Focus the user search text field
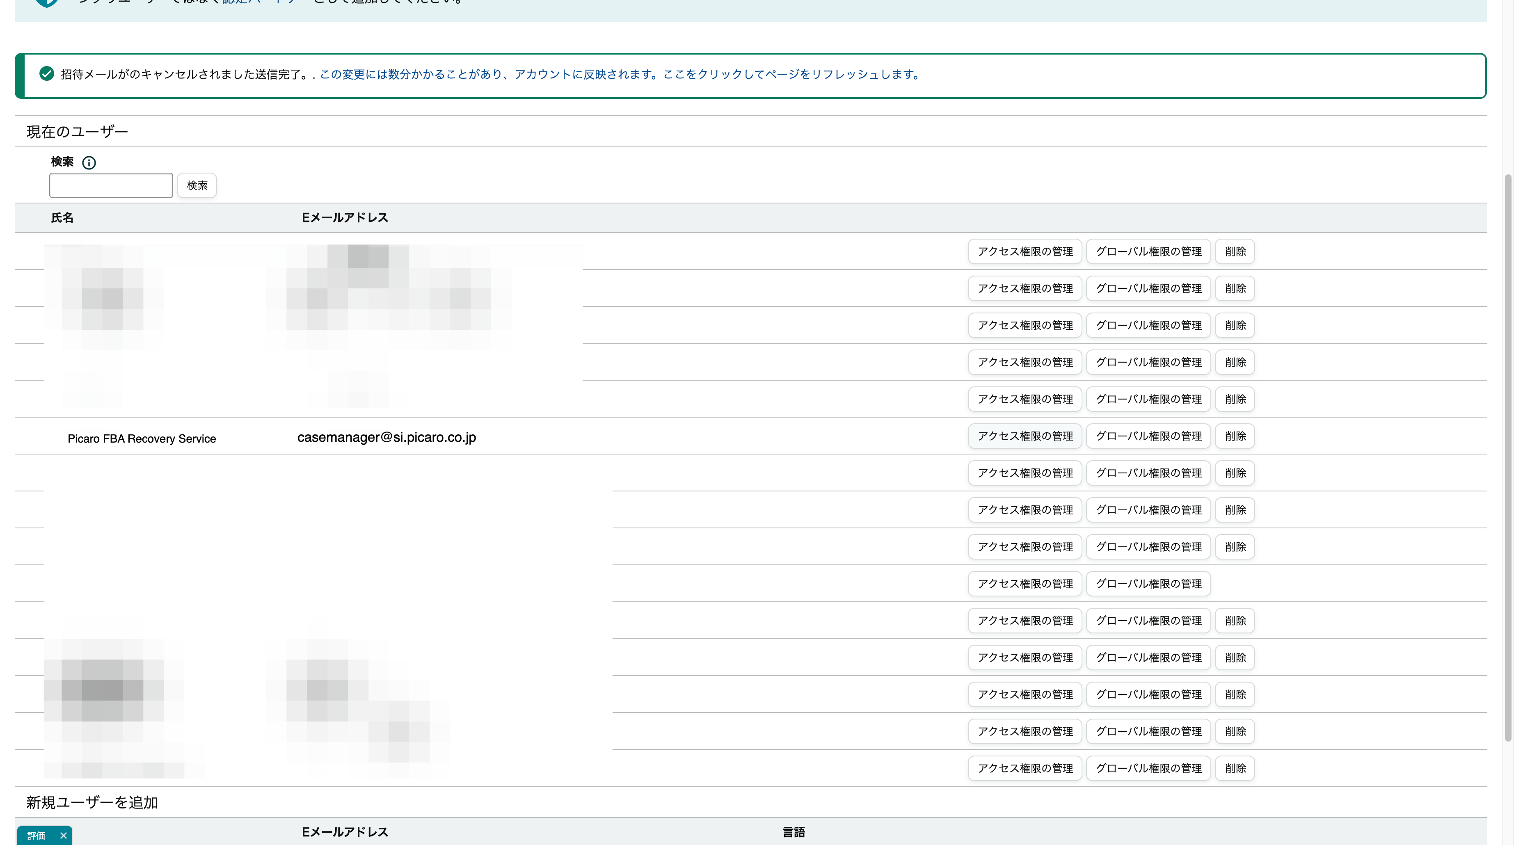Viewport: 1514px width, 845px height. tap(111, 186)
